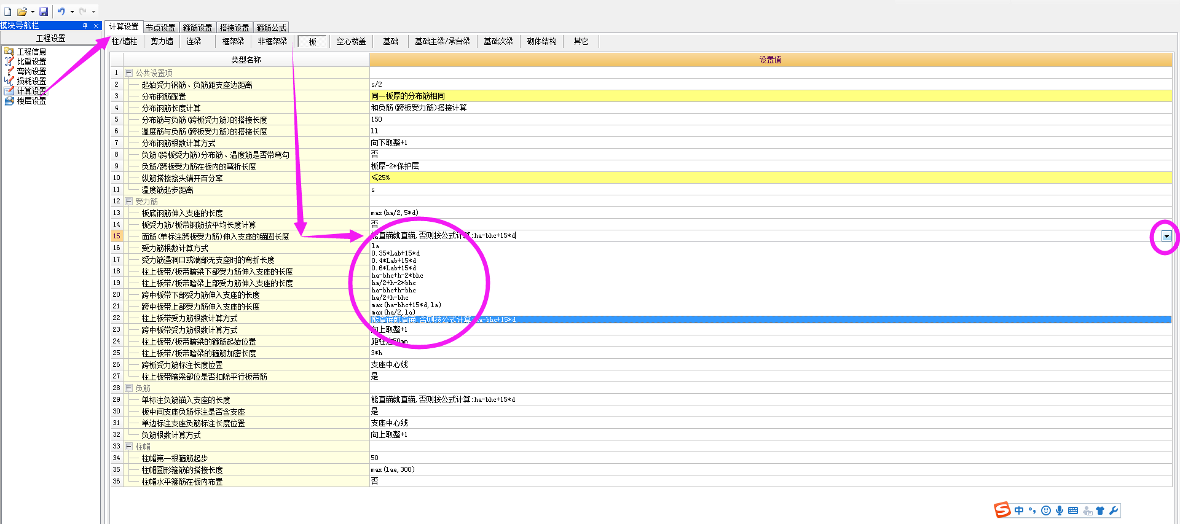Screen dimensions: 1180x524
Task: Open the 其它 component tab
Action: (581, 41)
